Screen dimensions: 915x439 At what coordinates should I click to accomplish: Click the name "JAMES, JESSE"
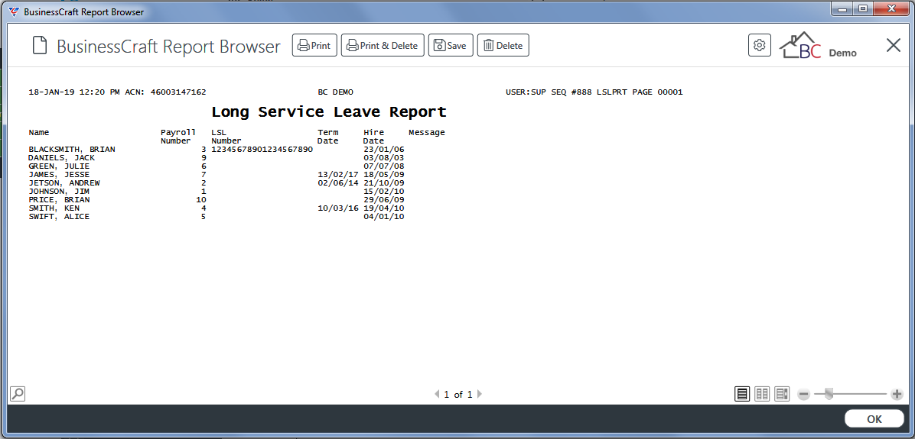(x=59, y=175)
